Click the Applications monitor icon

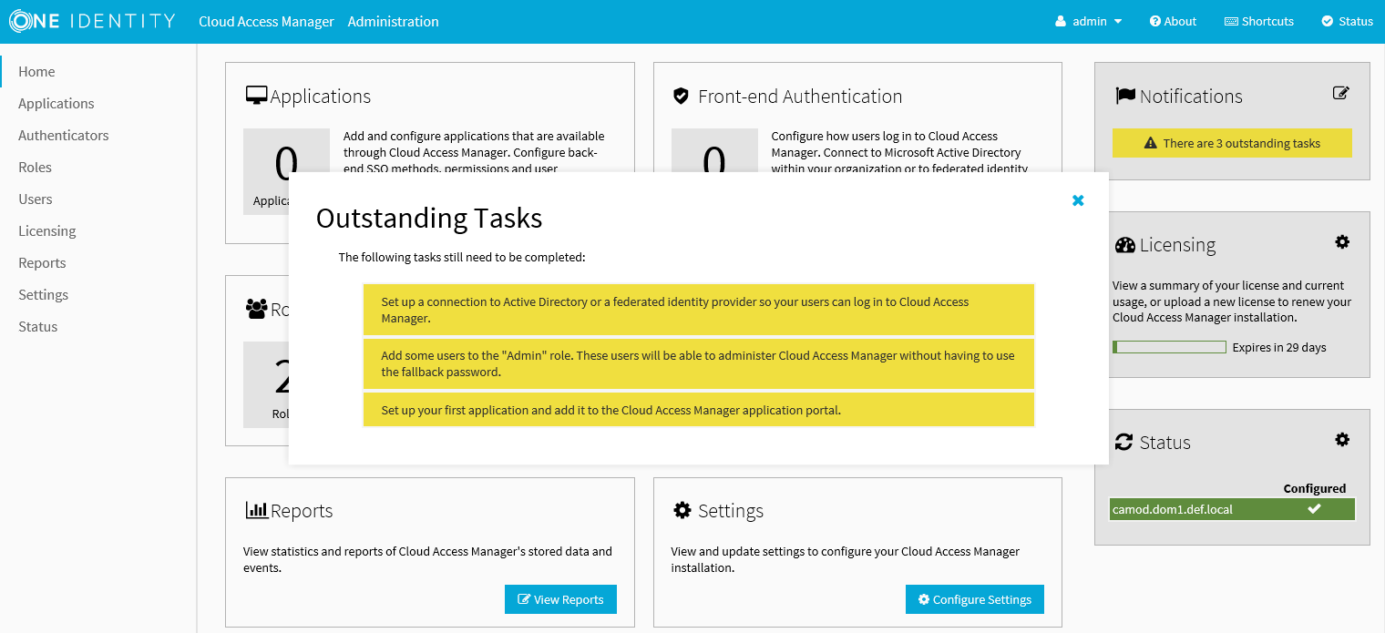pos(256,96)
